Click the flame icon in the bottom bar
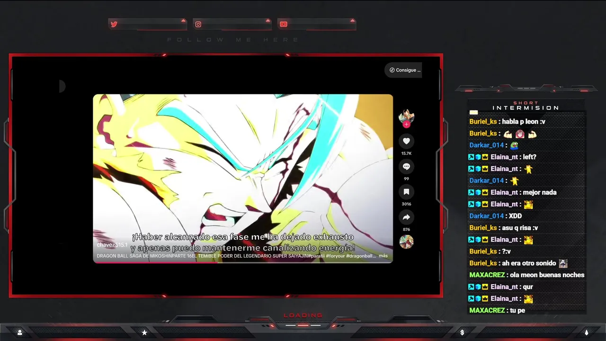The image size is (606, 341). (586, 332)
